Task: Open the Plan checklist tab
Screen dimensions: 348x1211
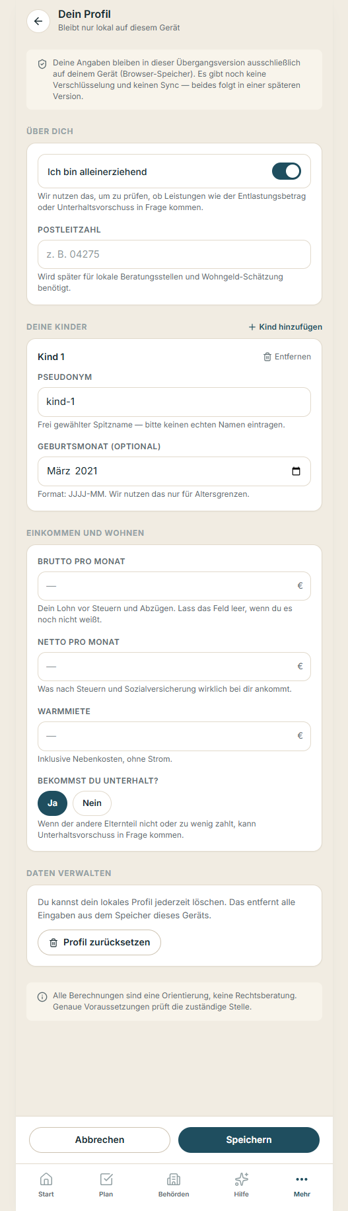Action: pos(106,1185)
